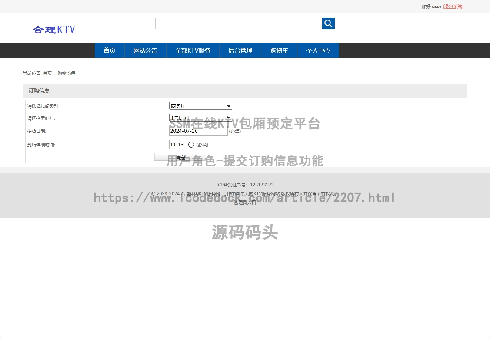Open the clock picker in arrival time field
490x338 pixels.
tap(191, 145)
